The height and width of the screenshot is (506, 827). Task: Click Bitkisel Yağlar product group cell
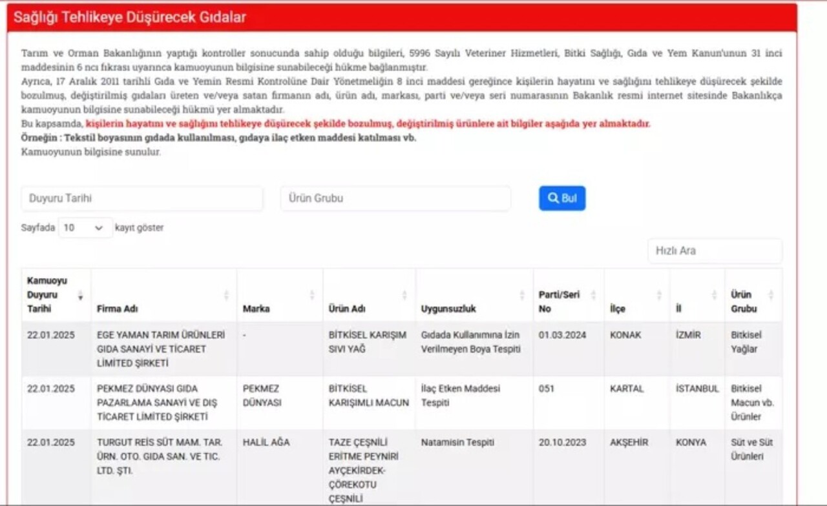(753, 349)
